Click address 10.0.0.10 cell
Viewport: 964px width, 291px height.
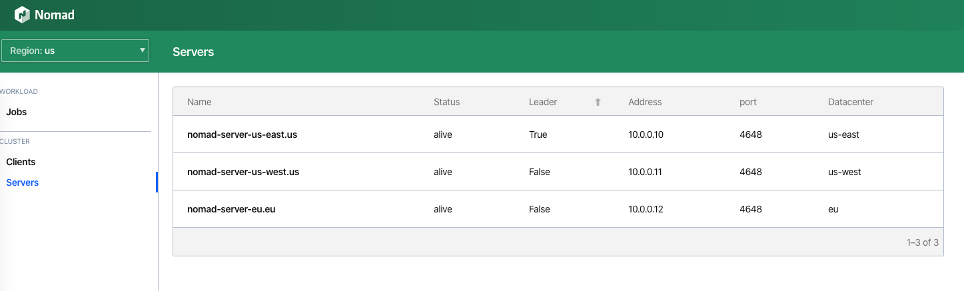(x=646, y=135)
